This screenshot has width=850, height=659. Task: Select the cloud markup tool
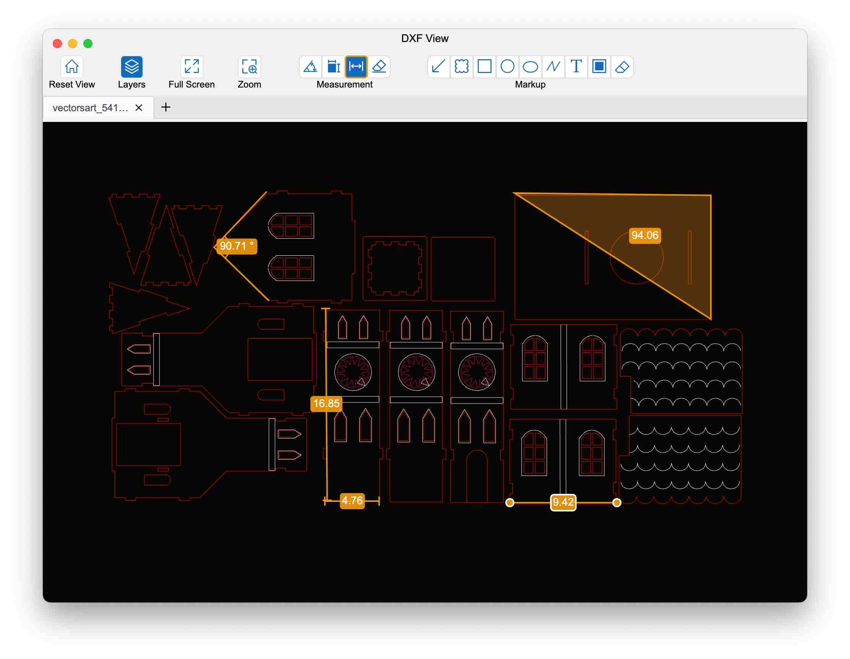point(462,67)
